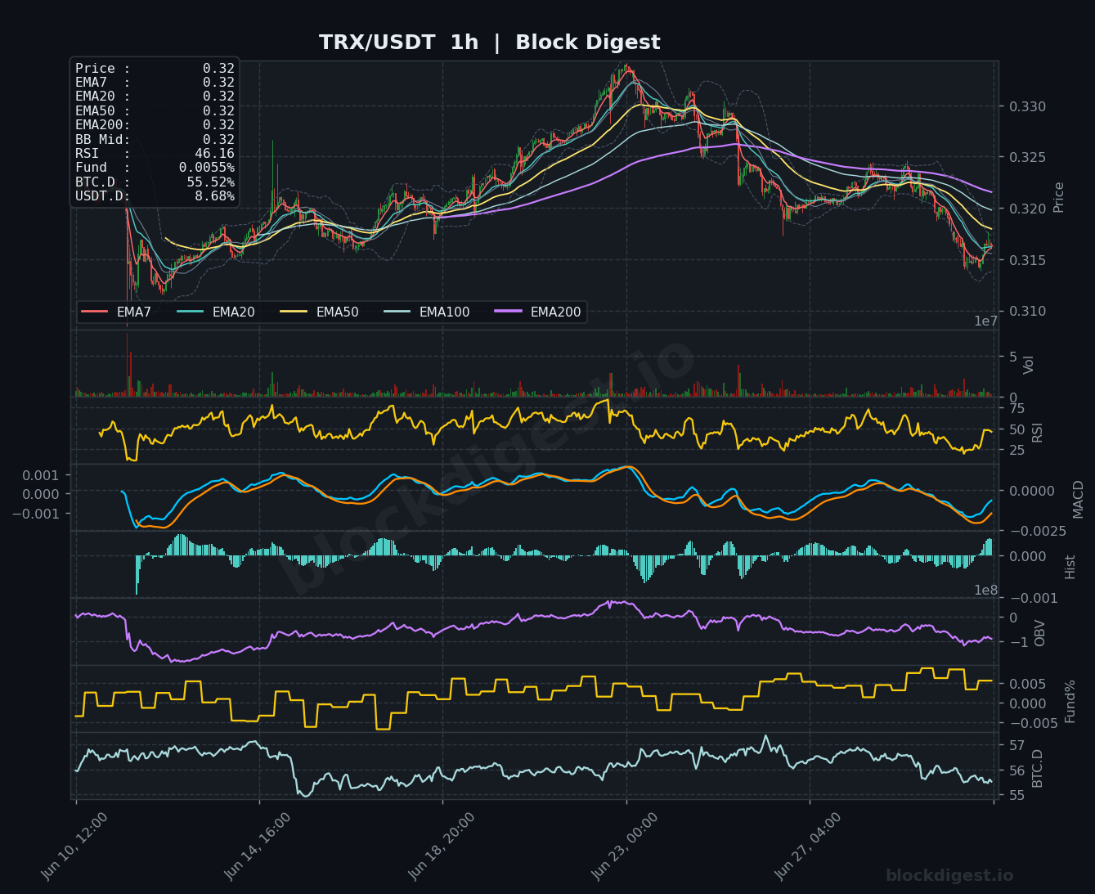Click the 1e7 volume scale label
The width and height of the screenshot is (1095, 894).
tap(985, 321)
